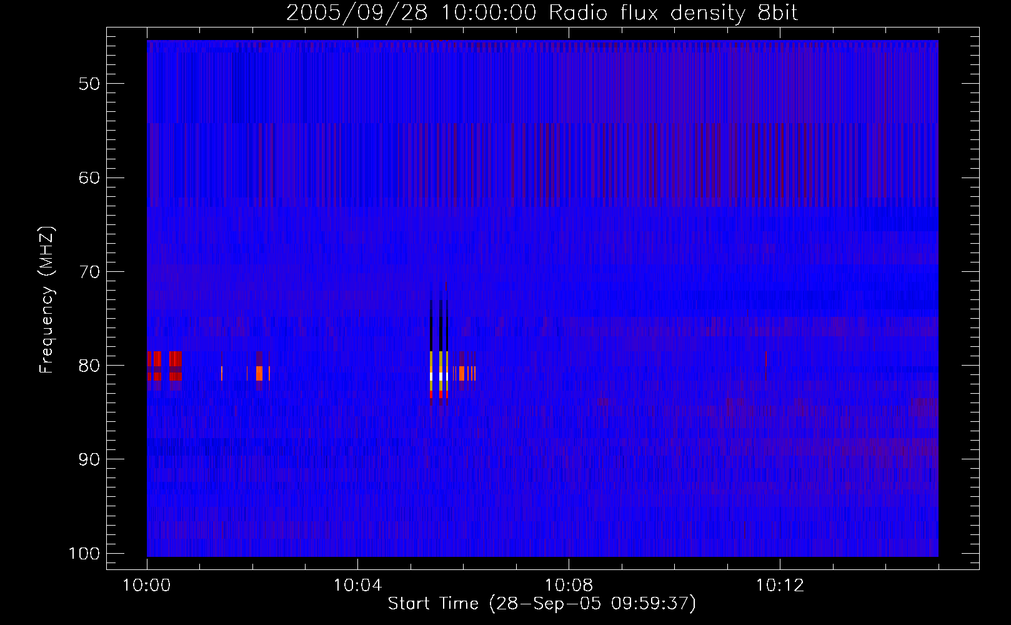Click the plot title "Radio flux density 8bit"
1011x625 pixels.
[673, 13]
